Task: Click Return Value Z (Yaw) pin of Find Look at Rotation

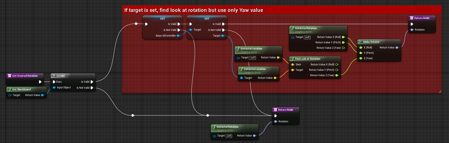Action: (337, 75)
